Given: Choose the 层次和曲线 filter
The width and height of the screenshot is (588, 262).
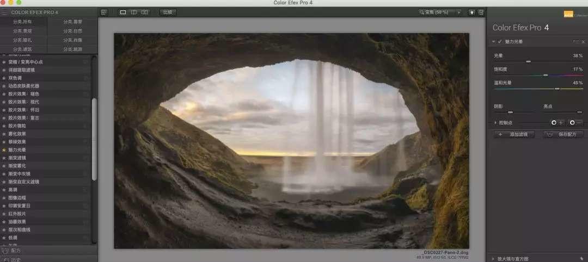Looking at the screenshot, I should (x=45, y=230).
